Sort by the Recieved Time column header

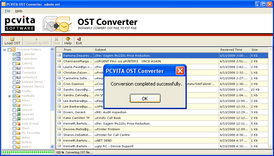(x=234, y=50)
